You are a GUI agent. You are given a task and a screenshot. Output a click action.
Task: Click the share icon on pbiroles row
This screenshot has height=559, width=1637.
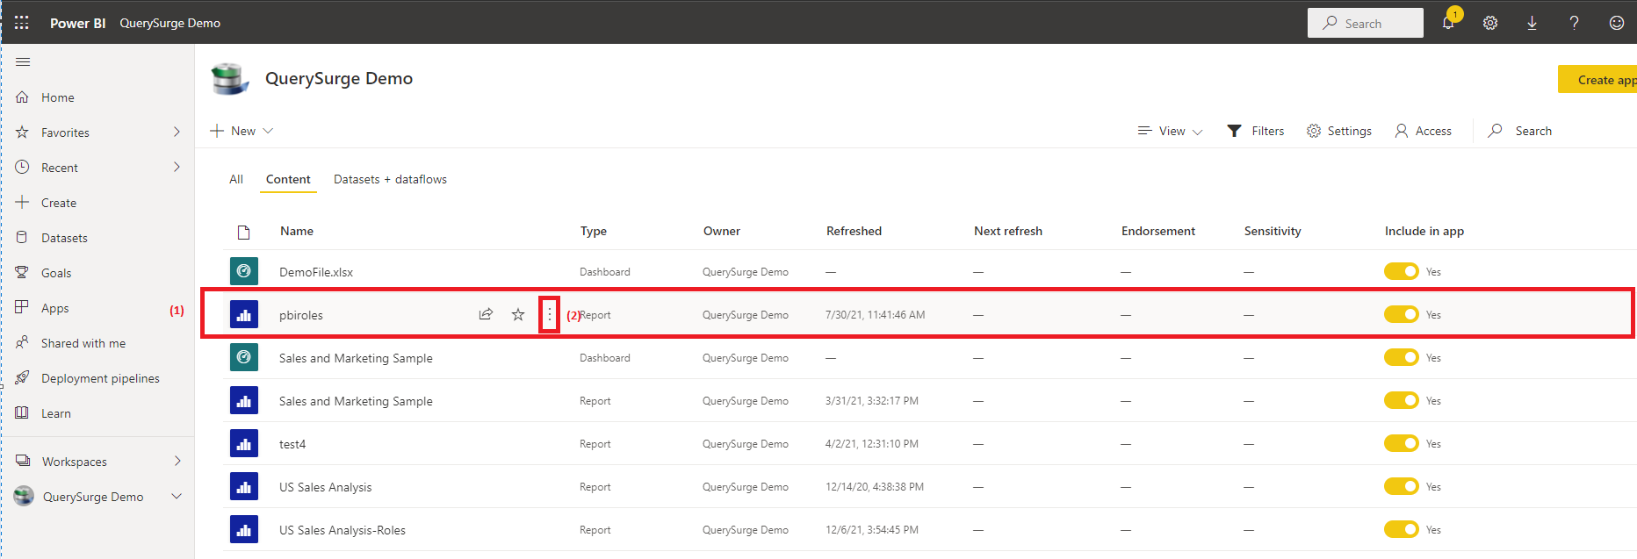coord(486,314)
